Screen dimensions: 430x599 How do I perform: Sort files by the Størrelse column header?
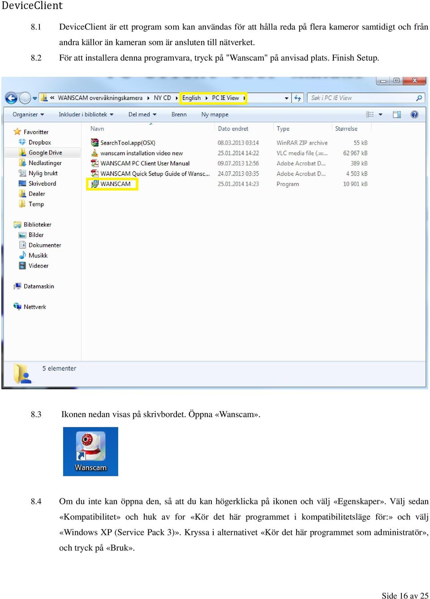346,129
